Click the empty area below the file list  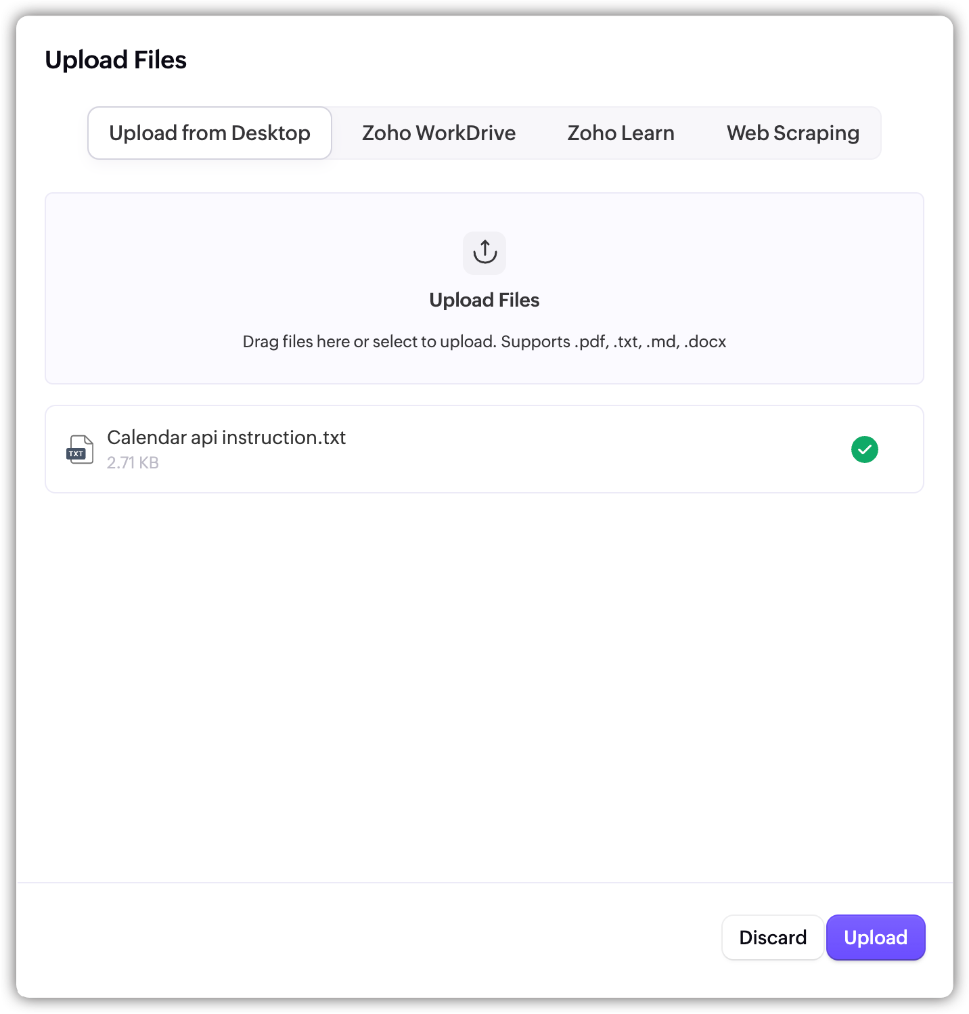pyautogui.click(x=484, y=677)
